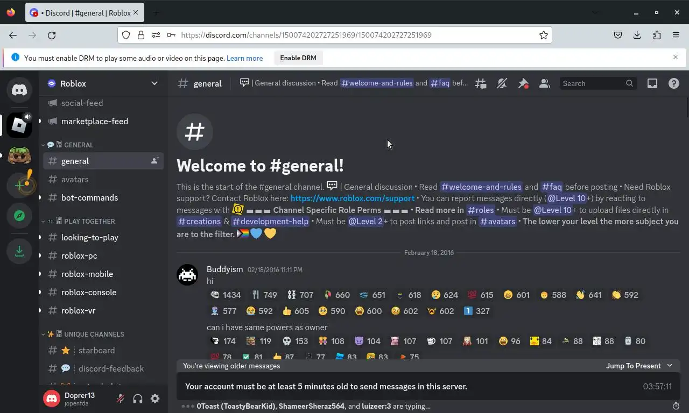This screenshot has width=689, height=413.
Task: Click Firefox bookmark star icon
Action: 544,35
